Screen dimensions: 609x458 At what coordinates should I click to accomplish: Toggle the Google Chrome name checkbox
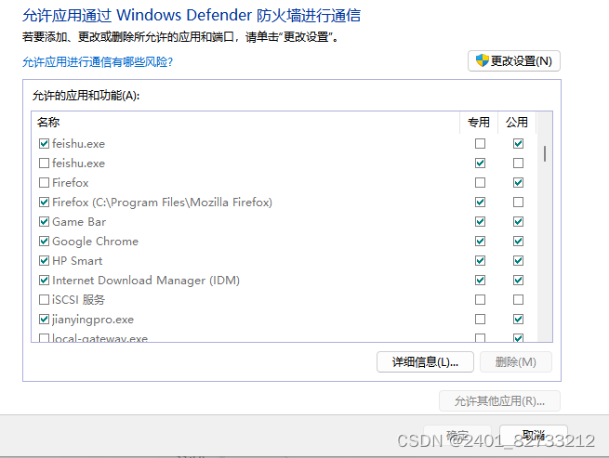(45, 241)
